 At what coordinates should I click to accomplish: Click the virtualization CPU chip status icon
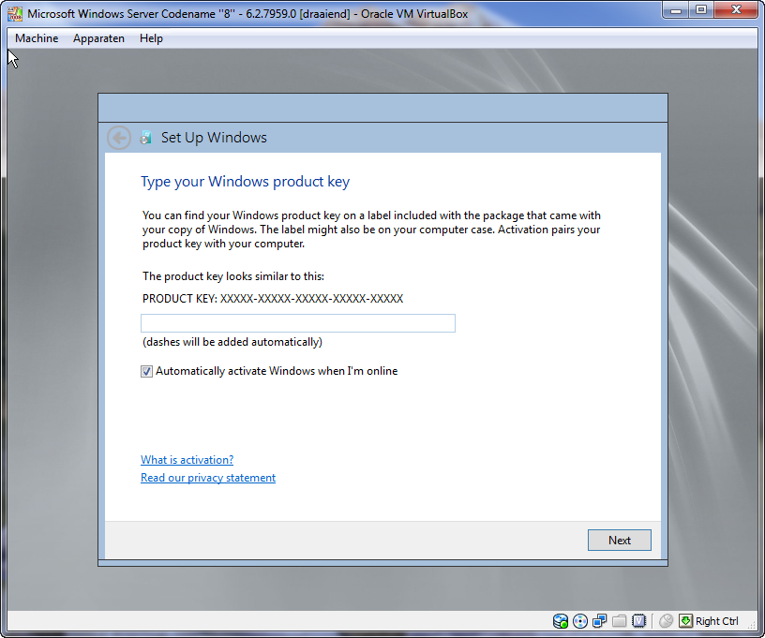pos(638,621)
